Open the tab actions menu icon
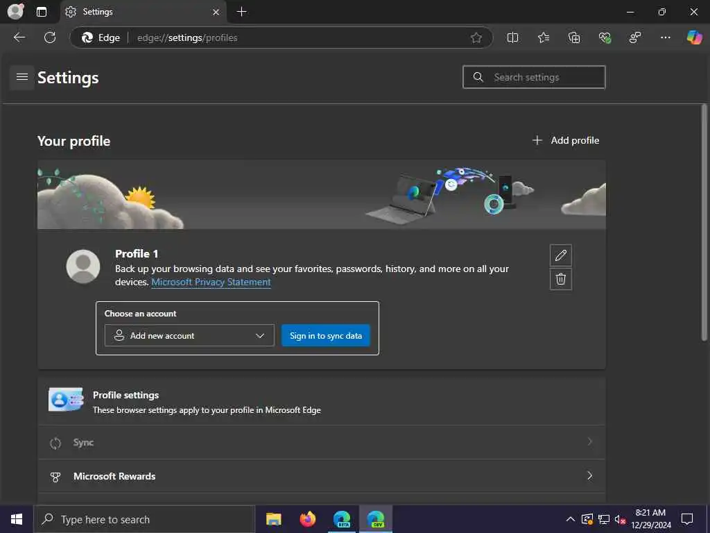710x533 pixels. pyautogui.click(x=41, y=12)
